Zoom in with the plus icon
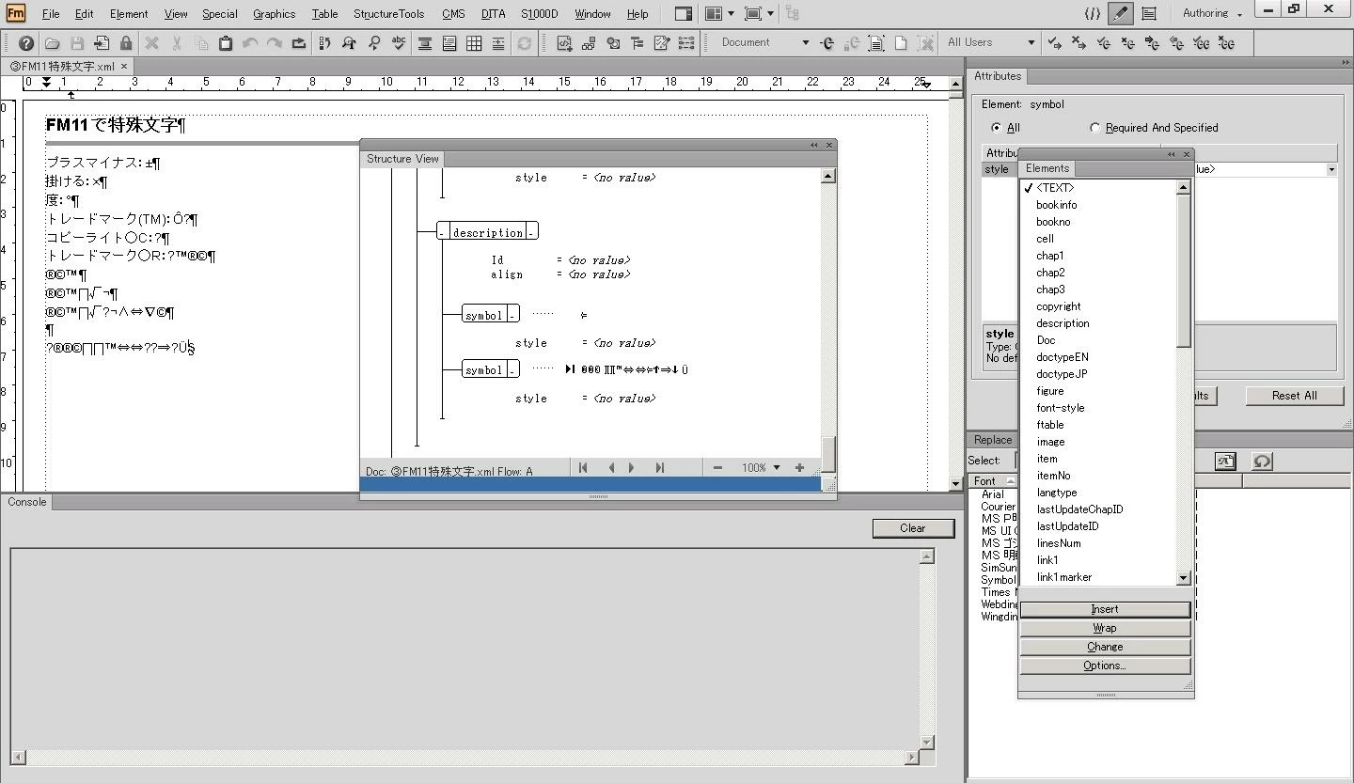 (x=799, y=468)
